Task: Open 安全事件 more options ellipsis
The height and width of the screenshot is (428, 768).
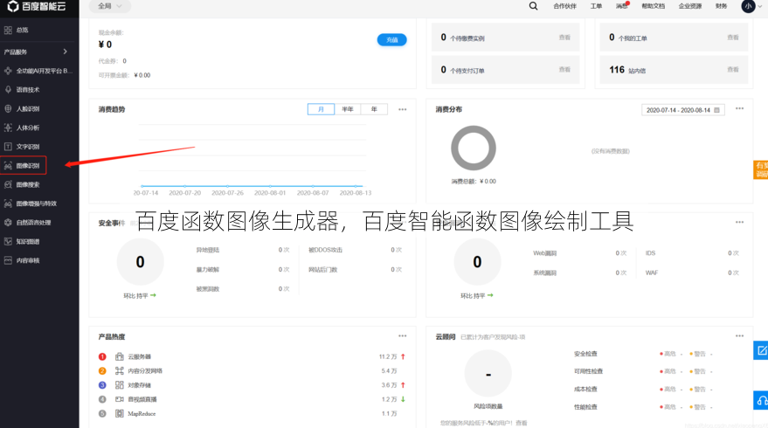Action: (x=403, y=222)
